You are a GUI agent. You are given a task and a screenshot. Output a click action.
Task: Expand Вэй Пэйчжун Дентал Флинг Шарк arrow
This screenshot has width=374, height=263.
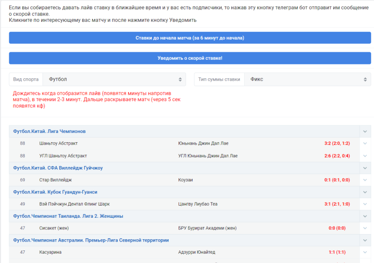(x=365, y=204)
